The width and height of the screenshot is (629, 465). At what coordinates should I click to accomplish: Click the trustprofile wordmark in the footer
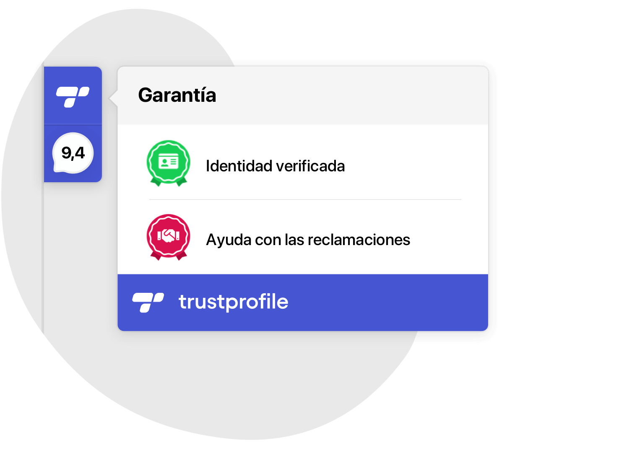pyautogui.click(x=234, y=302)
